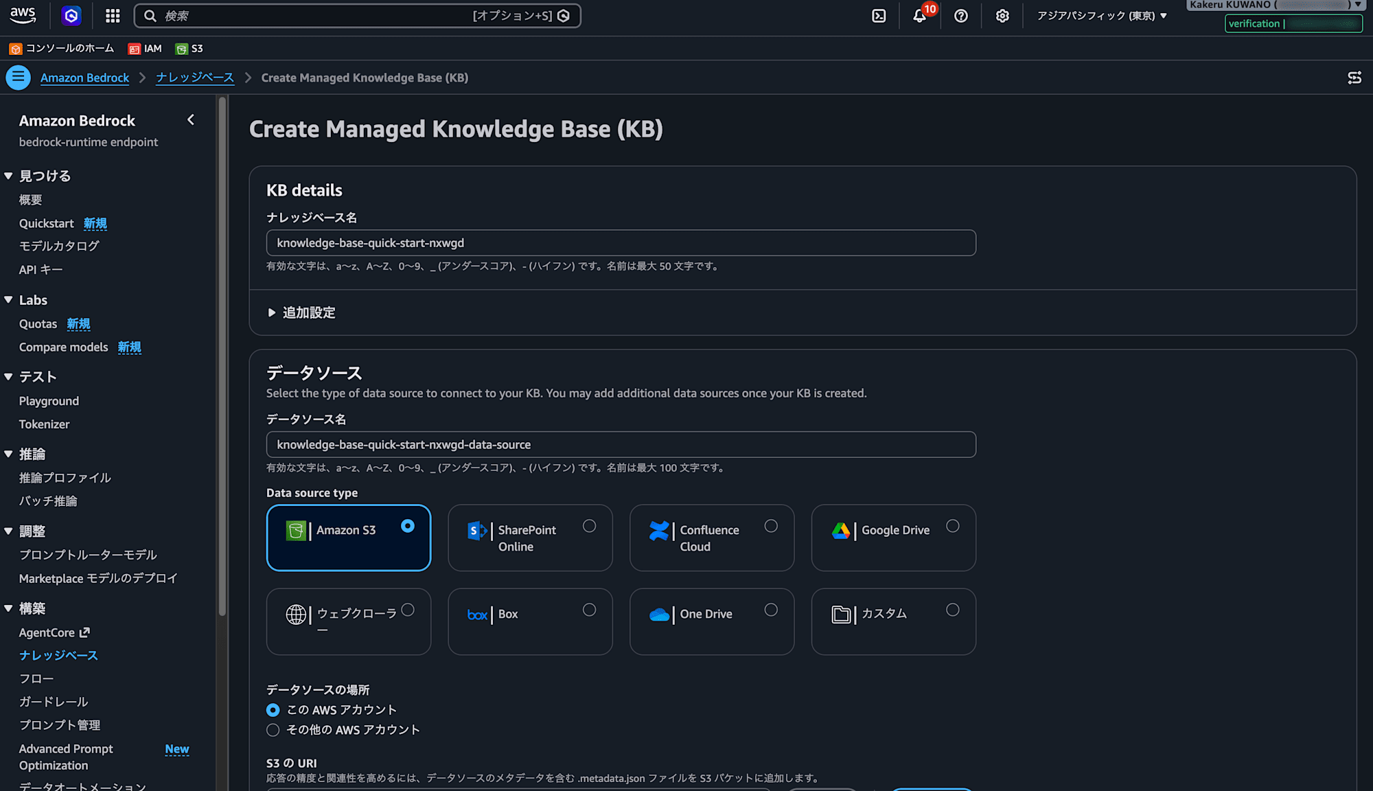
Task: Focus the データソース名 input field
Action: [621, 445]
